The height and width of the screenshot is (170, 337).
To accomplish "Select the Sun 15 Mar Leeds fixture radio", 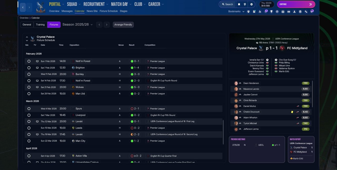I will pyautogui.click(x=29, y=128).
